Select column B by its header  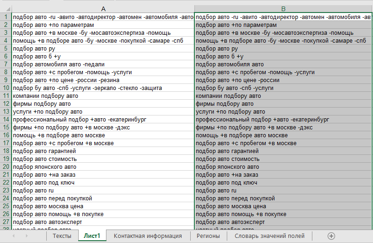(x=283, y=9)
